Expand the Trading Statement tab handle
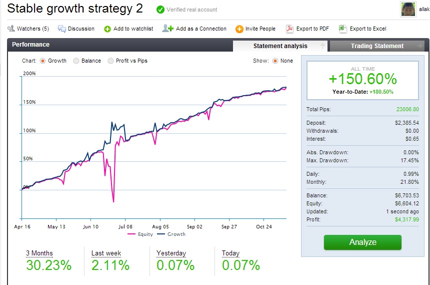This screenshot has height=285, width=430. pyautogui.click(x=419, y=46)
